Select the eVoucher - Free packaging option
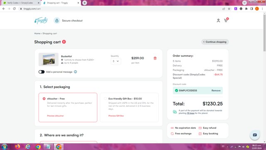Viewport: 266px width, 150px height. (x=68, y=107)
